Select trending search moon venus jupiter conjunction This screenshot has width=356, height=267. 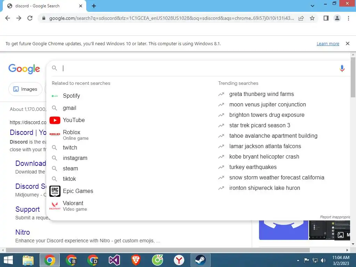click(267, 104)
